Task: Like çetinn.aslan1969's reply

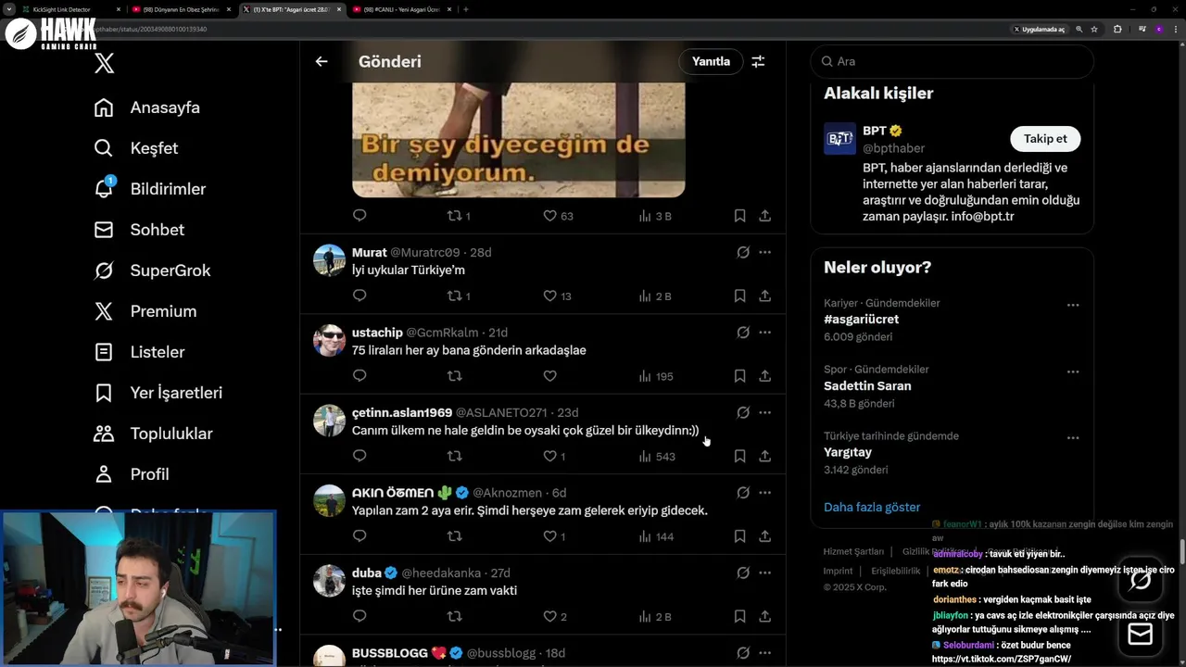Action: point(549,456)
